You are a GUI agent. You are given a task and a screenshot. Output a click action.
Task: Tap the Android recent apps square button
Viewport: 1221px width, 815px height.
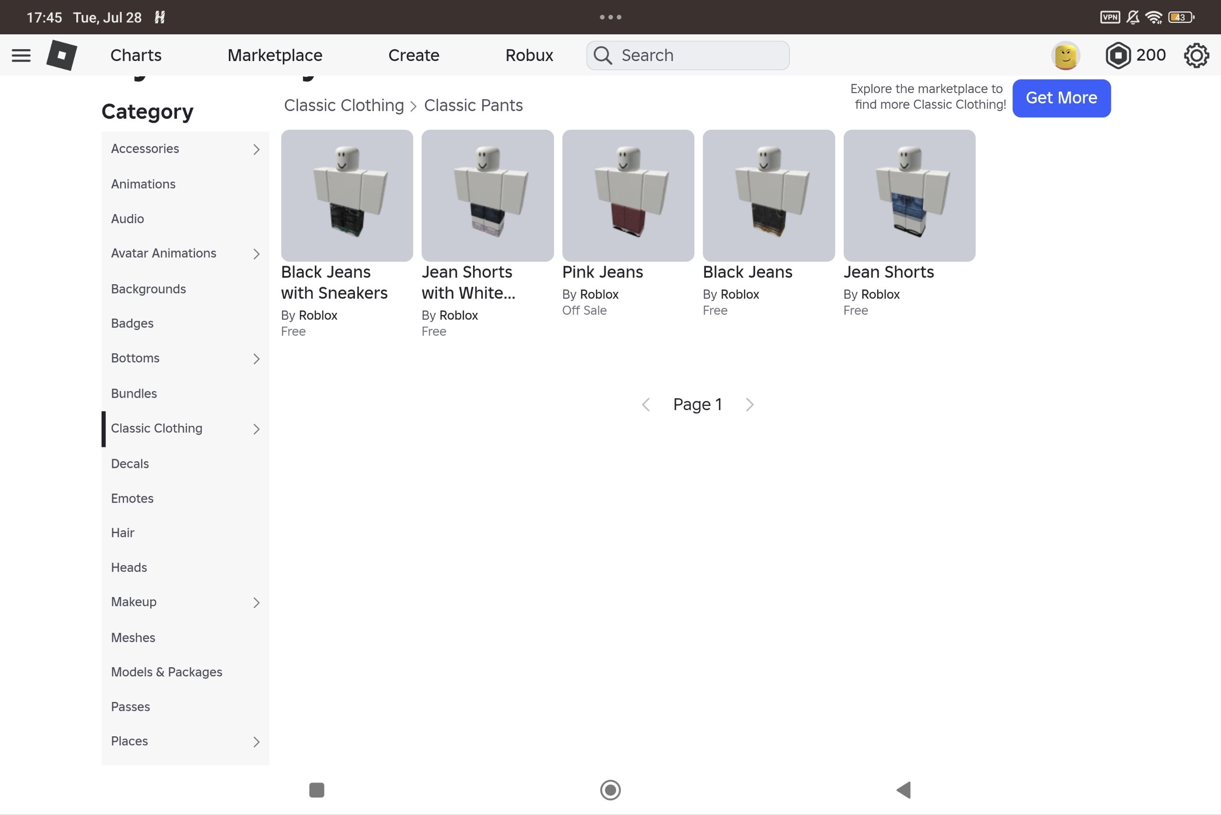coord(317,790)
